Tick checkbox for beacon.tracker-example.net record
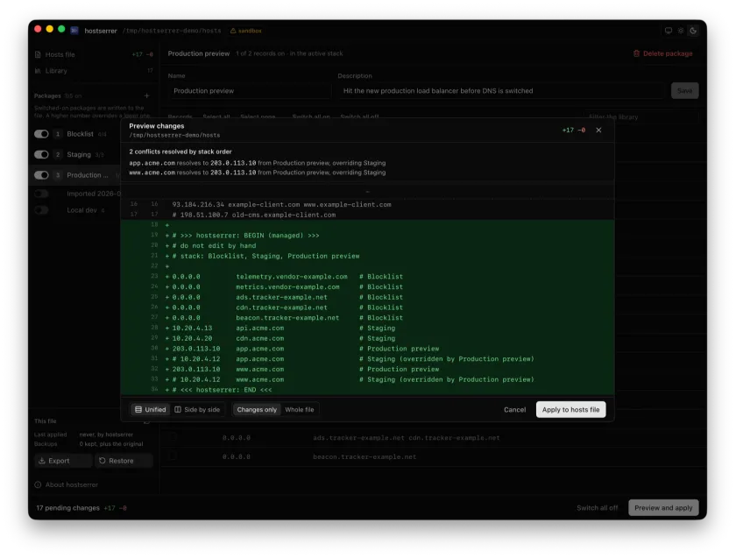Viewport: 736px width, 558px height. (x=173, y=456)
